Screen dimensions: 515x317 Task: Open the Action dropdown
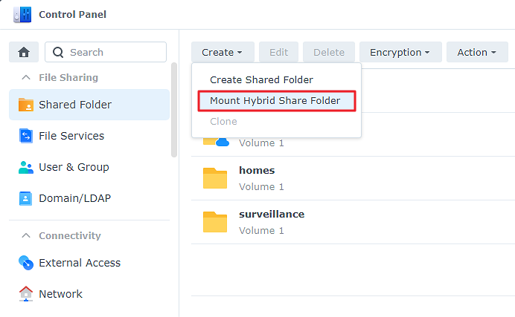[x=476, y=53]
